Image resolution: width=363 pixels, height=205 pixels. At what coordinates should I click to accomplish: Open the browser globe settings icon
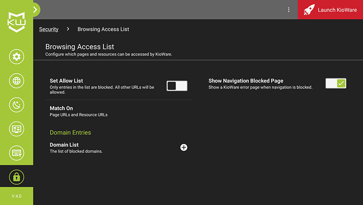coord(16,81)
